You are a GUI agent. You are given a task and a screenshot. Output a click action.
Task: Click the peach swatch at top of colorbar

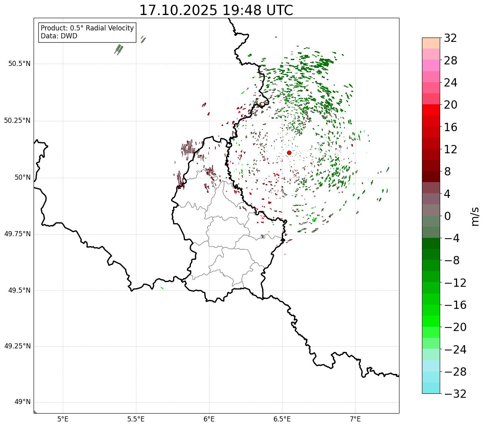(x=431, y=43)
